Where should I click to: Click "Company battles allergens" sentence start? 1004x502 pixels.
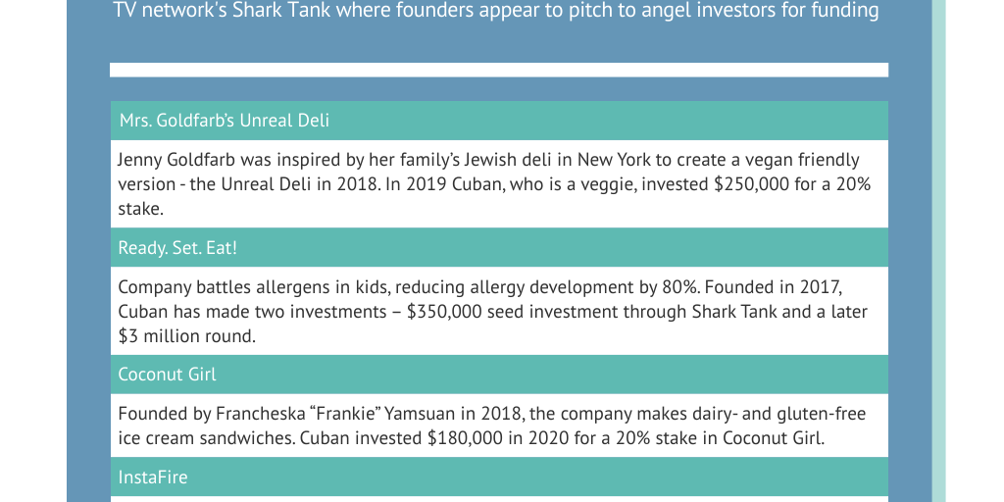tap(216, 287)
